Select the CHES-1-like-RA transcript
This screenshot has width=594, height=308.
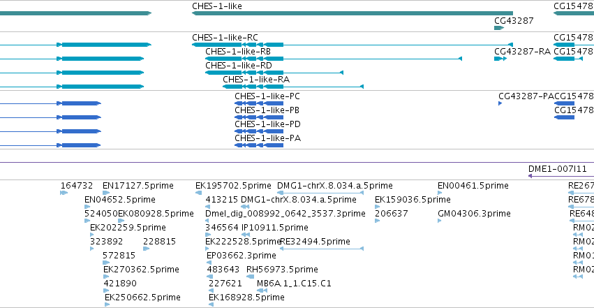[293, 87]
